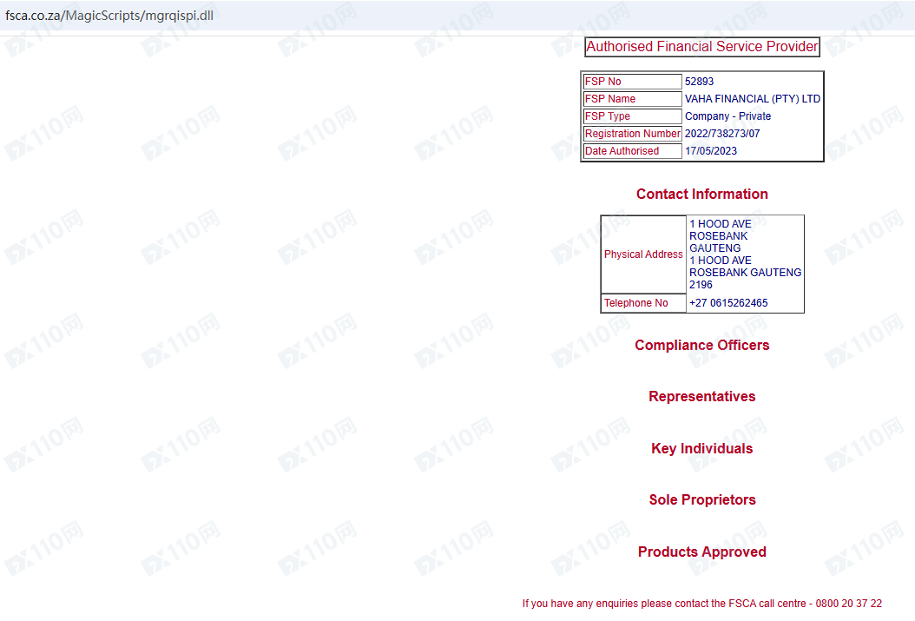This screenshot has height=621, width=915.
Task: Select the VAHA FINANCIAL (PTY) LTD name
Action: (x=752, y=99)
